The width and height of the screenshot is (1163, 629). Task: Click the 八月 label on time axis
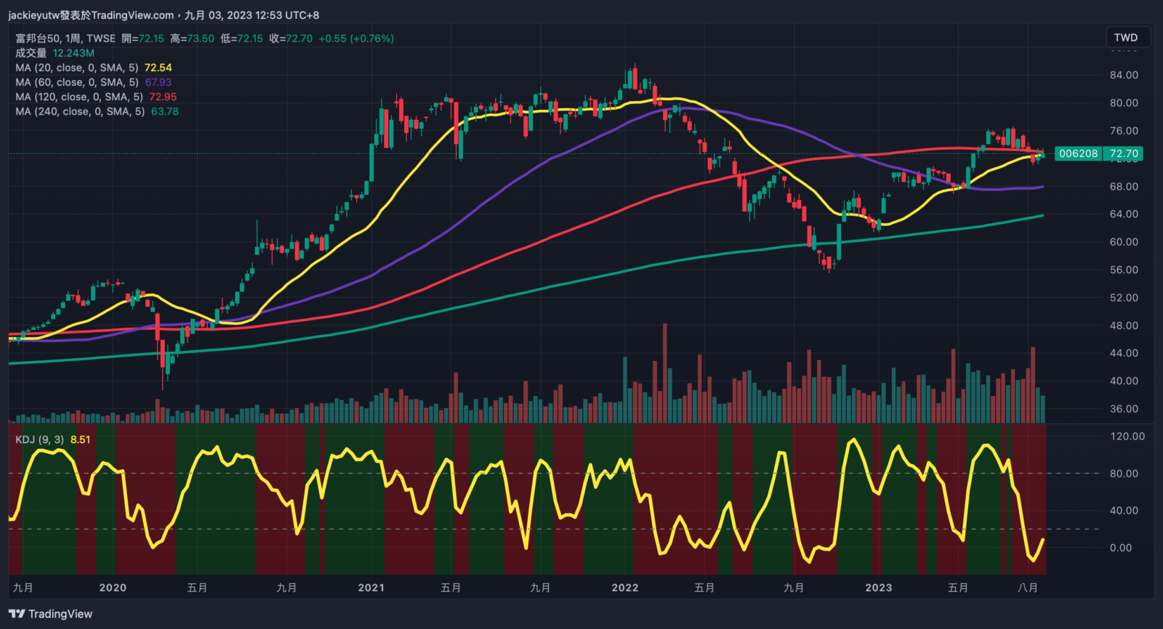pyautogui.click(x=1027, y=588)
